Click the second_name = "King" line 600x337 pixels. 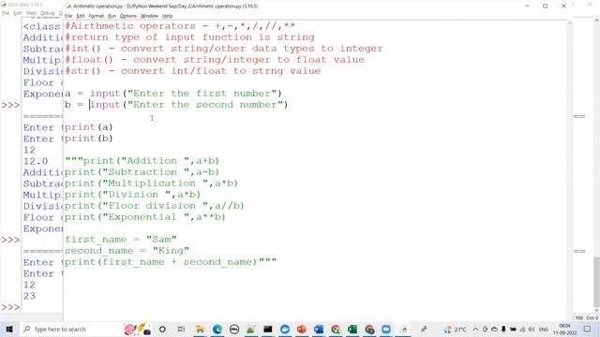[127, 251]
